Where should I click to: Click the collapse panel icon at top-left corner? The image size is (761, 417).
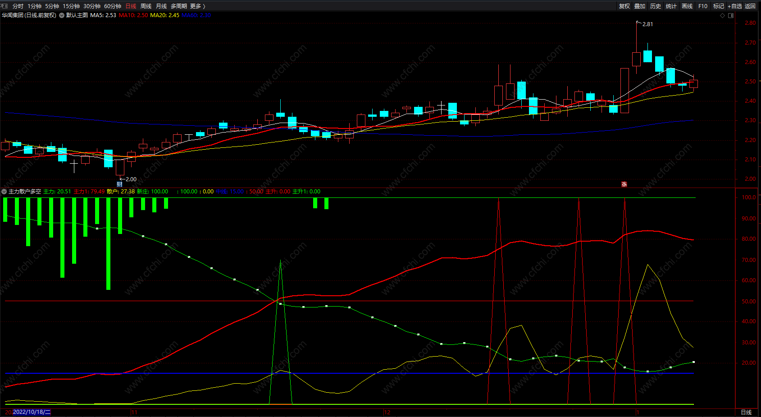(4, 6)
